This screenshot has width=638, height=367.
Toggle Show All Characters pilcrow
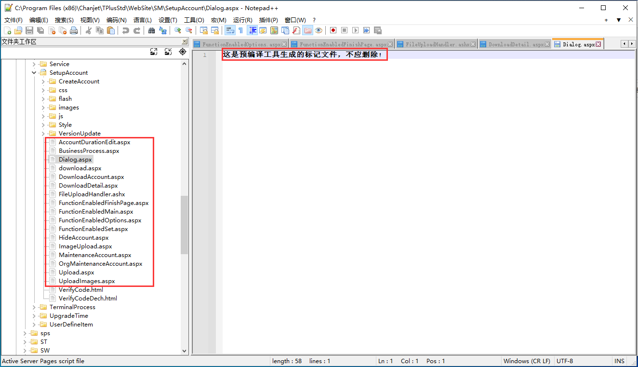coord(240,30)
